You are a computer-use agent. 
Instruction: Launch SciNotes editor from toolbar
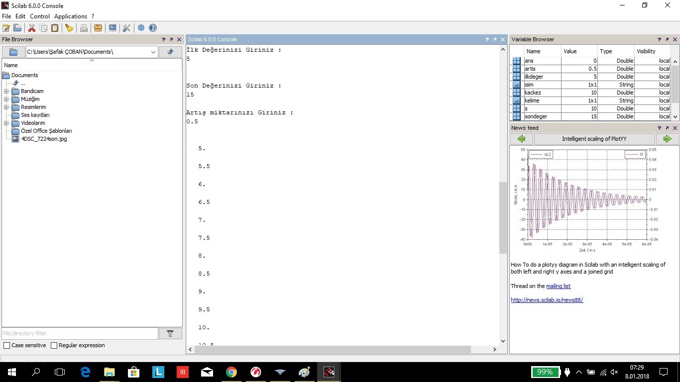6,28
